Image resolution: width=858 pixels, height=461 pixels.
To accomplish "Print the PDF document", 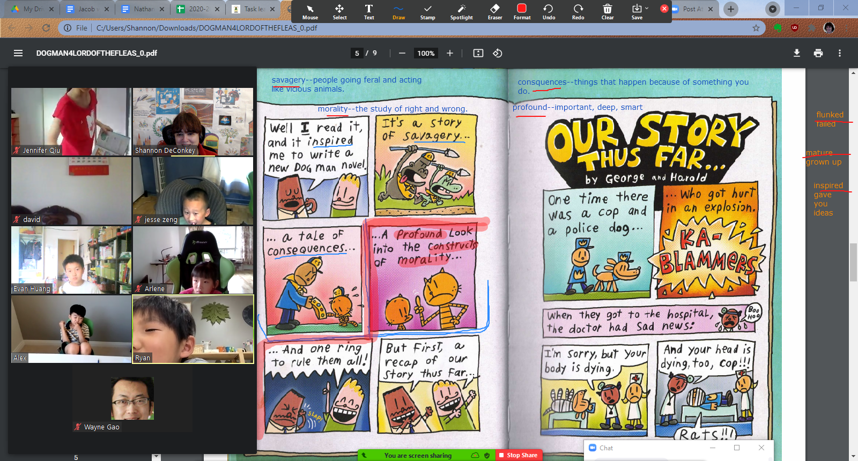I will click(x=818, y=53).
